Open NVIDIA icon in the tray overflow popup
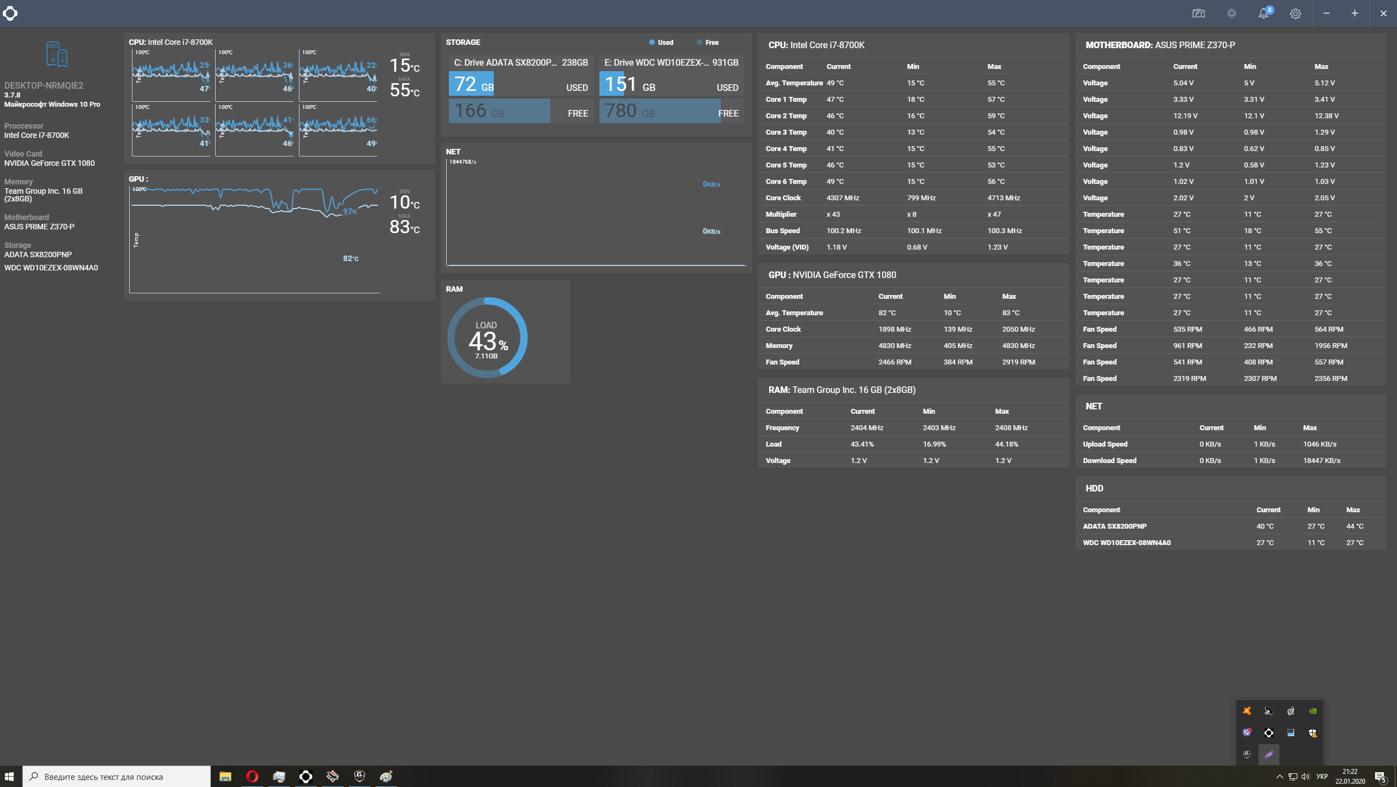Screen dimensions: 1397x787 click(1313, 711)
